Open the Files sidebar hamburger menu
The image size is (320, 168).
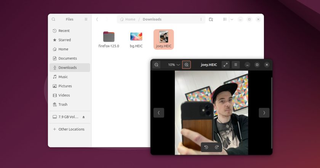coord(86,19)
